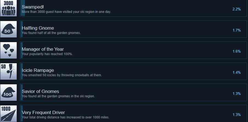Open the Swamped! achievement title
Screen dimensions: 248x122
(x=33, y=7)
